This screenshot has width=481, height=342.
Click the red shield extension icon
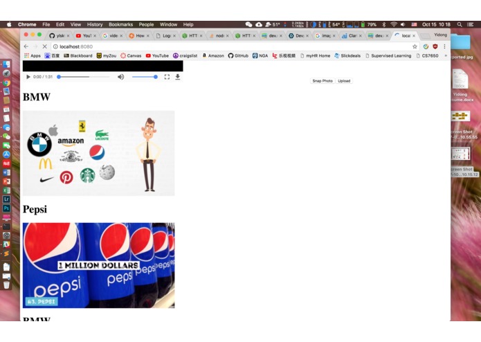435,46
